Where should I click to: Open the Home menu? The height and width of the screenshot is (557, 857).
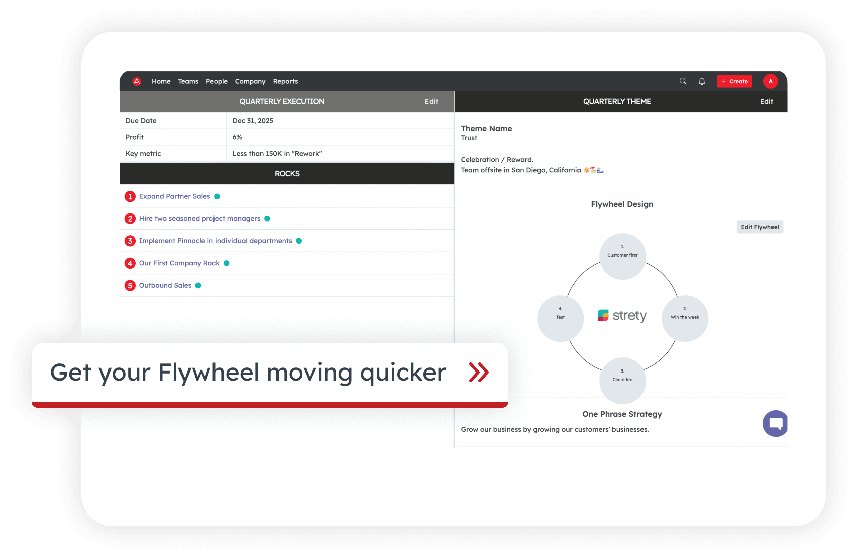pos(161,81)
